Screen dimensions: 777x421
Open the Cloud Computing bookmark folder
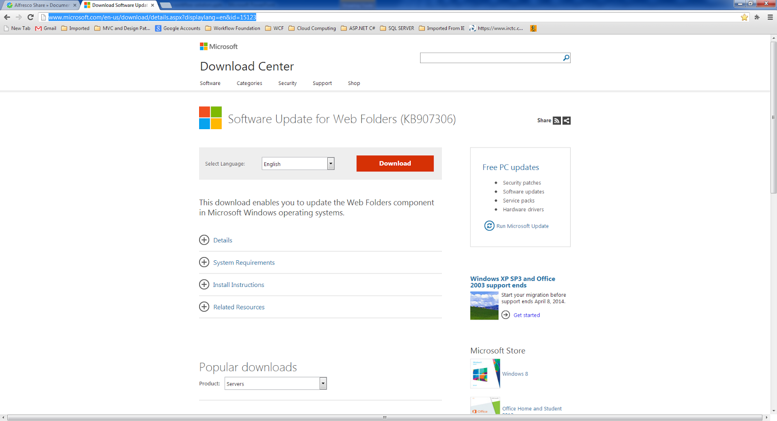click(312, 28)
